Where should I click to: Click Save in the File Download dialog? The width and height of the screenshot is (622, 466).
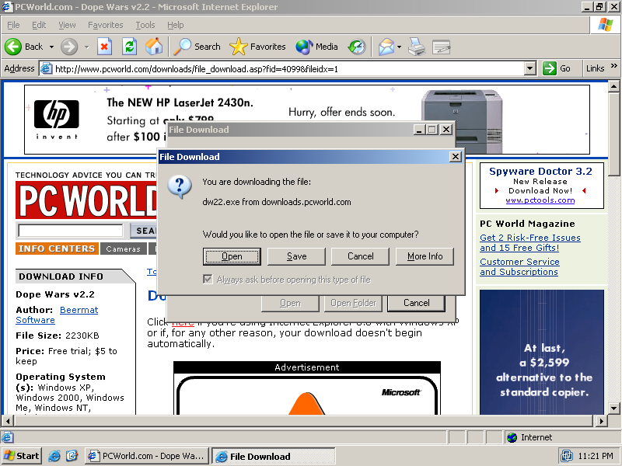296,256
